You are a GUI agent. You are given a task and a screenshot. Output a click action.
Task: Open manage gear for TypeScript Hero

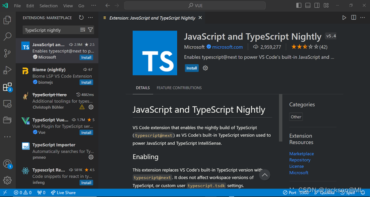pyautogui.click(x=91, y=107)
